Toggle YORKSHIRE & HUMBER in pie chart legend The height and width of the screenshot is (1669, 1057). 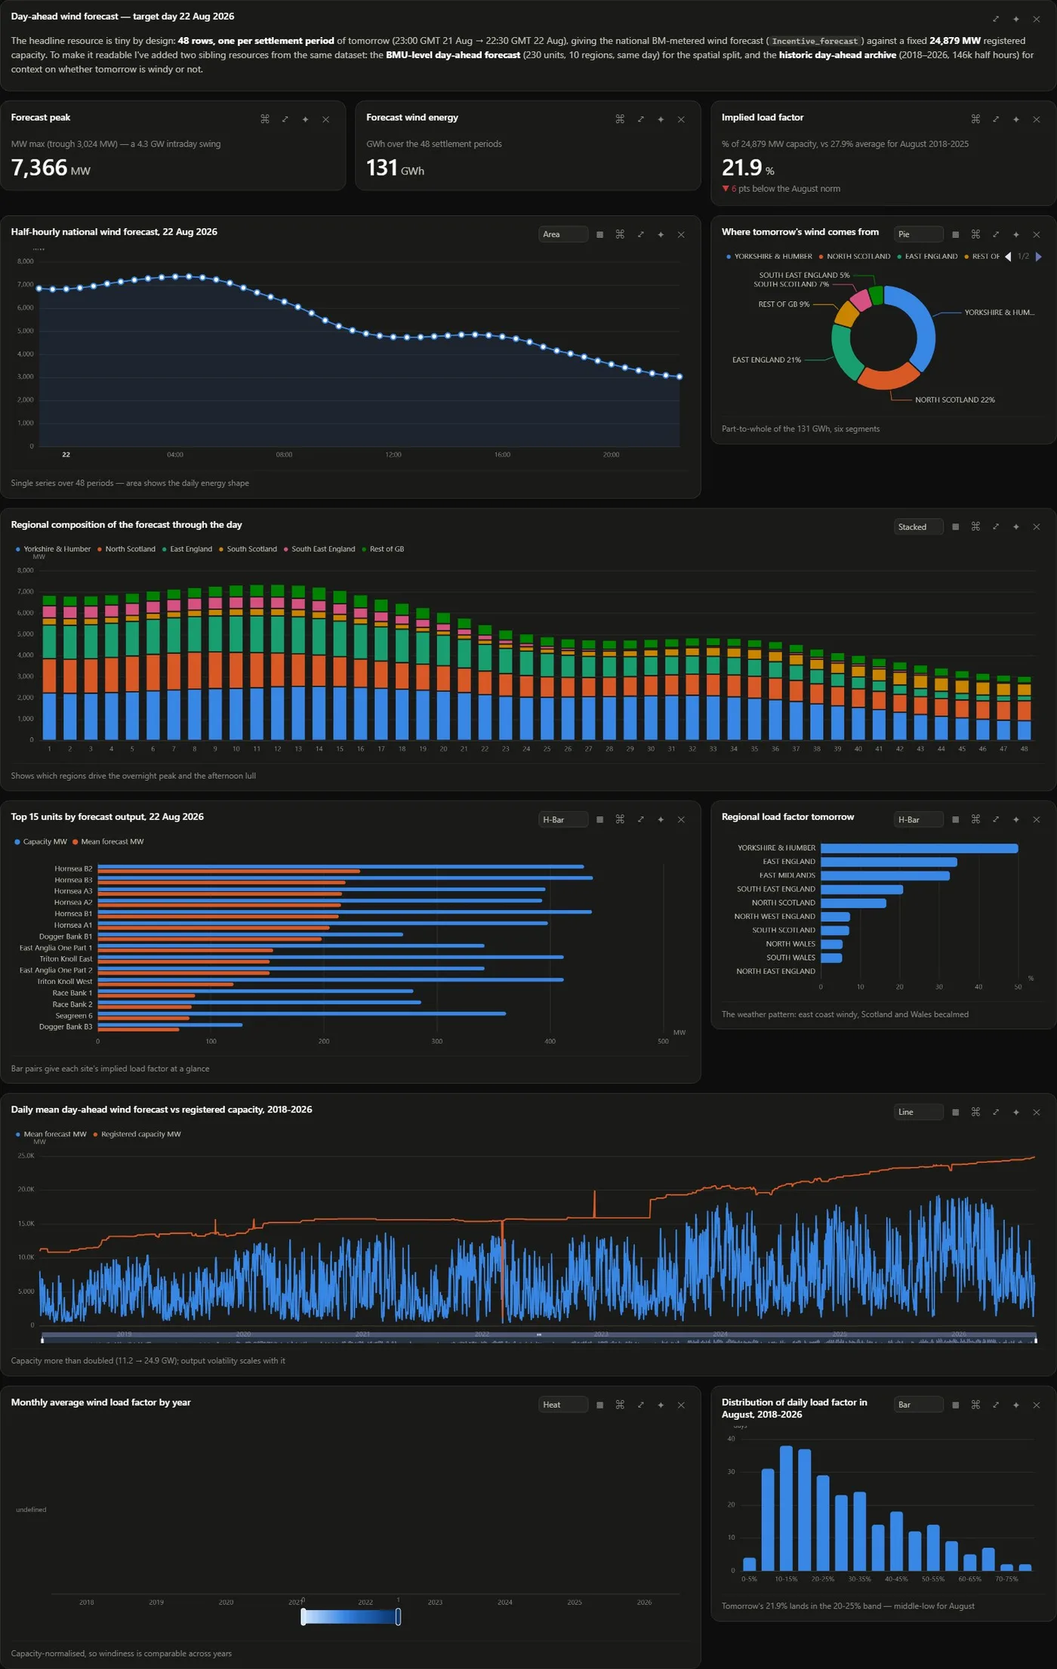[x=769, y=257]
